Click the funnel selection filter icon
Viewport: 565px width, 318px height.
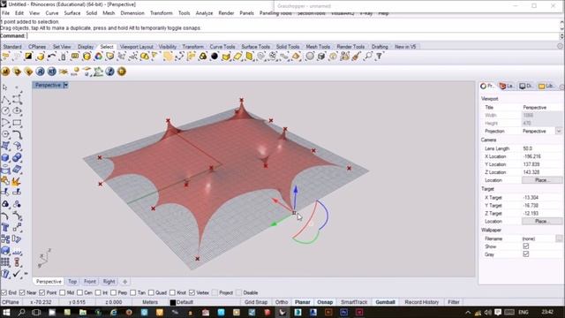[x=380, y=57]
